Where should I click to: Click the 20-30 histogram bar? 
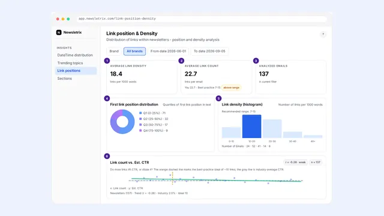point(272,129)
